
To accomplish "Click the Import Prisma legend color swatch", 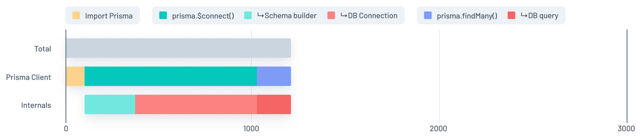I will tap(76, 15).
